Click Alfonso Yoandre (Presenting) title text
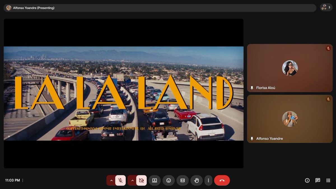336x189 pixels. [34, 8]
